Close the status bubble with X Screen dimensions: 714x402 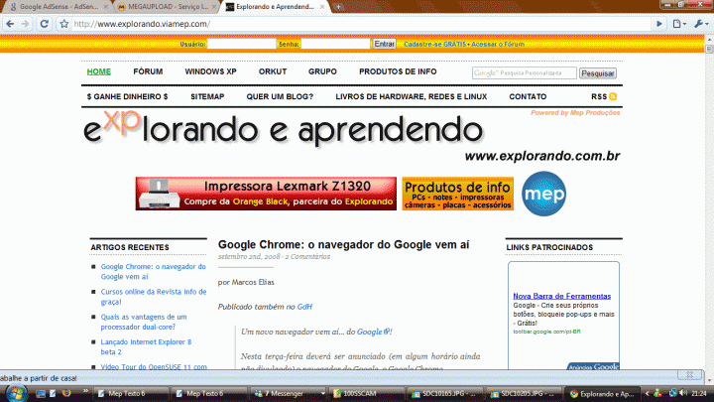pos(689,374)
